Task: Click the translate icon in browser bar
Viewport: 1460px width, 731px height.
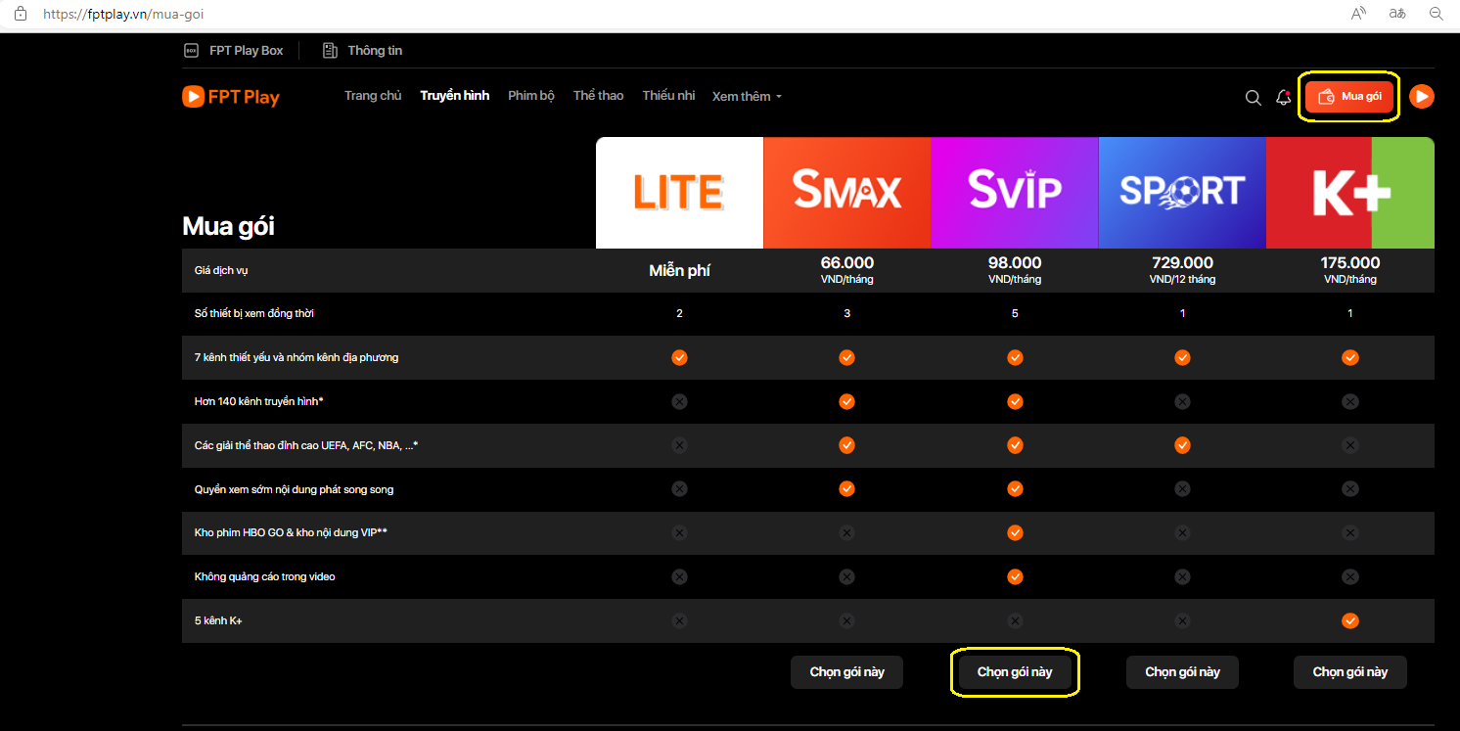Action: (1397, 14)
